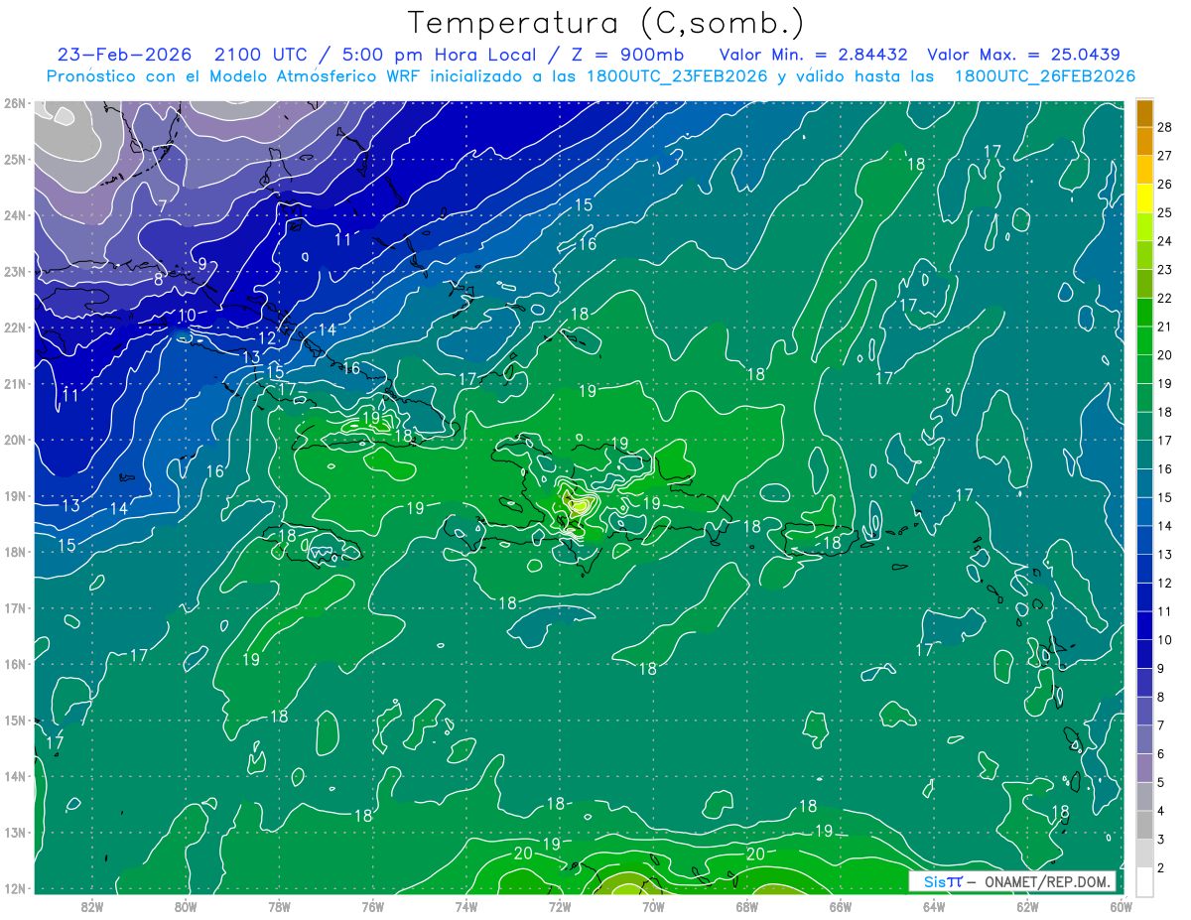Pick legend color band between 14 and 15
1191x920 pixels.
pyautogui.click(x=1144, y=511)
